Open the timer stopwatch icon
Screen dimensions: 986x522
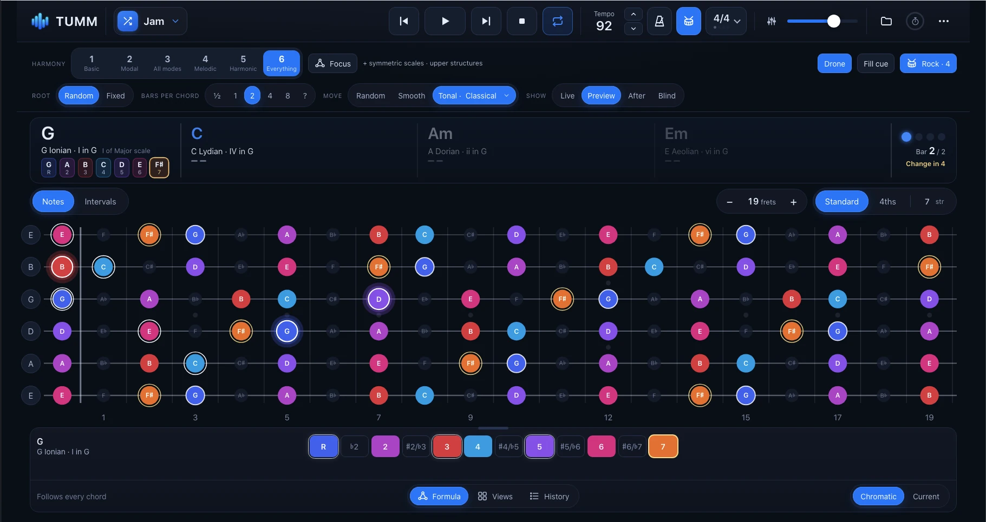(915, 21)
